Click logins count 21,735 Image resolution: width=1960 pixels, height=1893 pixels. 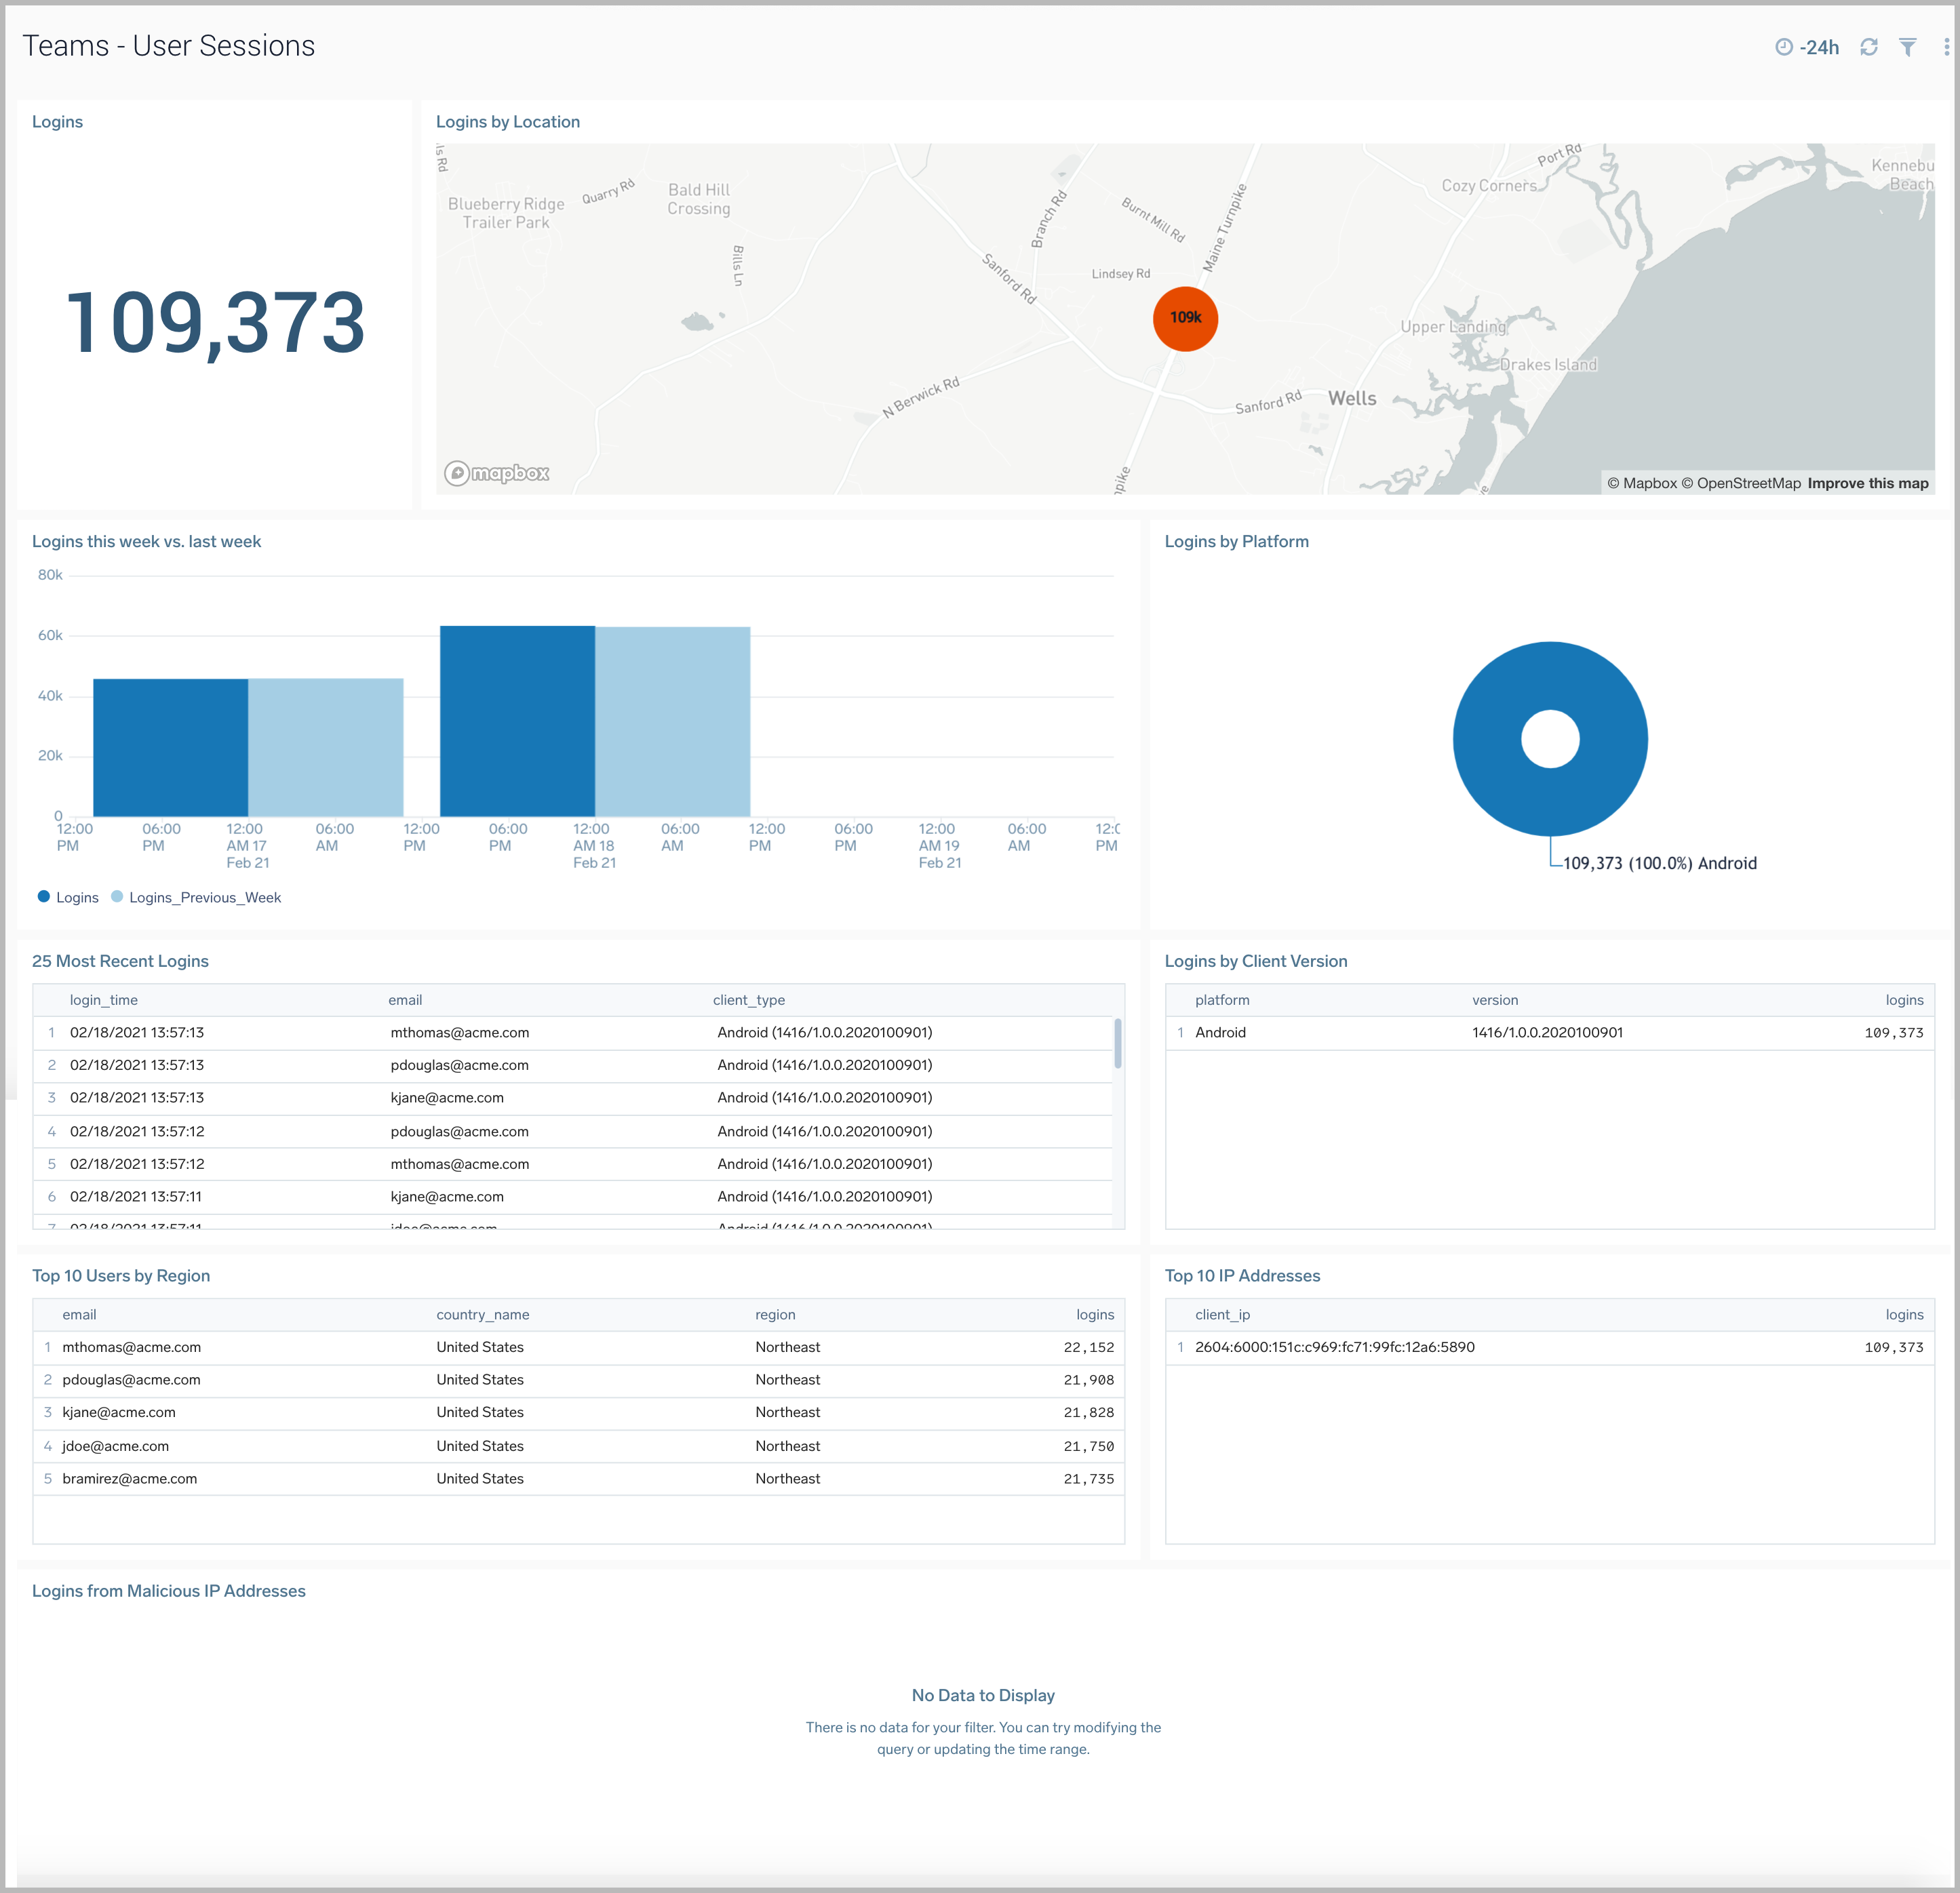tap(1088, 1479)
